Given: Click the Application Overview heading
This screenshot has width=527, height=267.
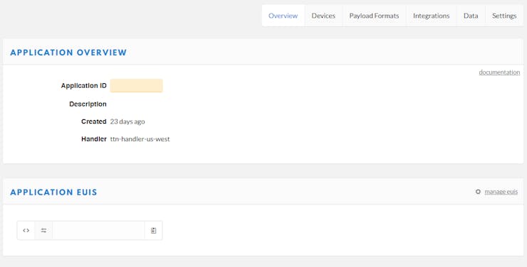Looking at the screenshot, I should click(68, 53).
